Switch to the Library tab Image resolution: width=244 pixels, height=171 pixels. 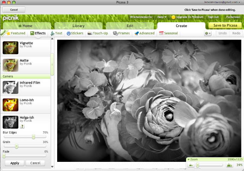(x=79, y=26)
